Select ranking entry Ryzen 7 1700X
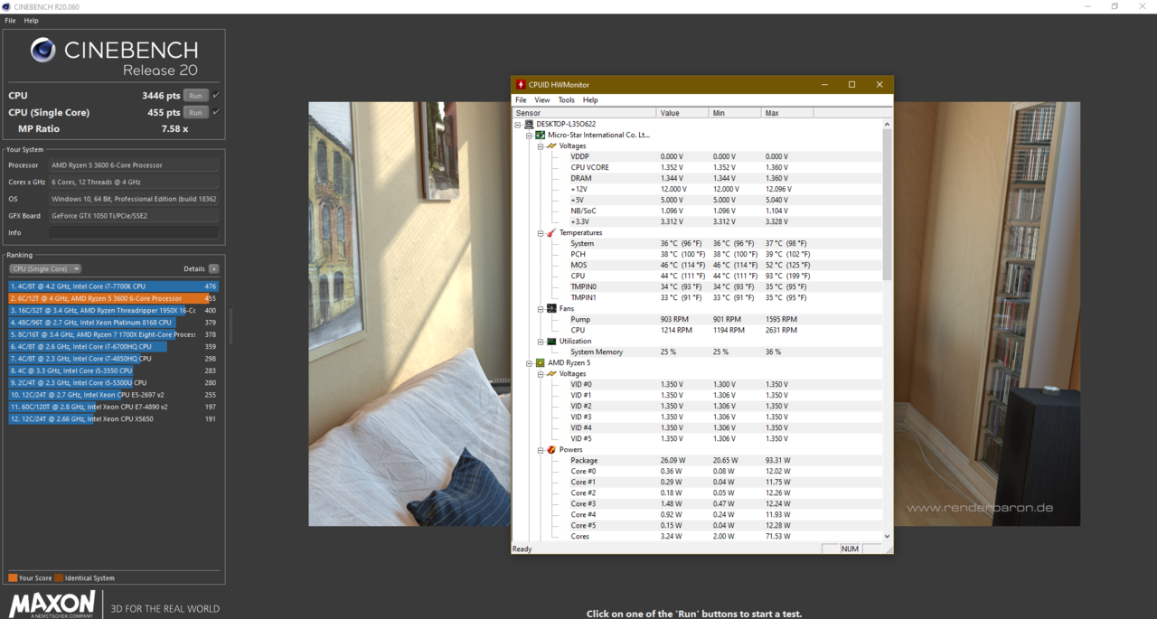 (x=113, y=334)
